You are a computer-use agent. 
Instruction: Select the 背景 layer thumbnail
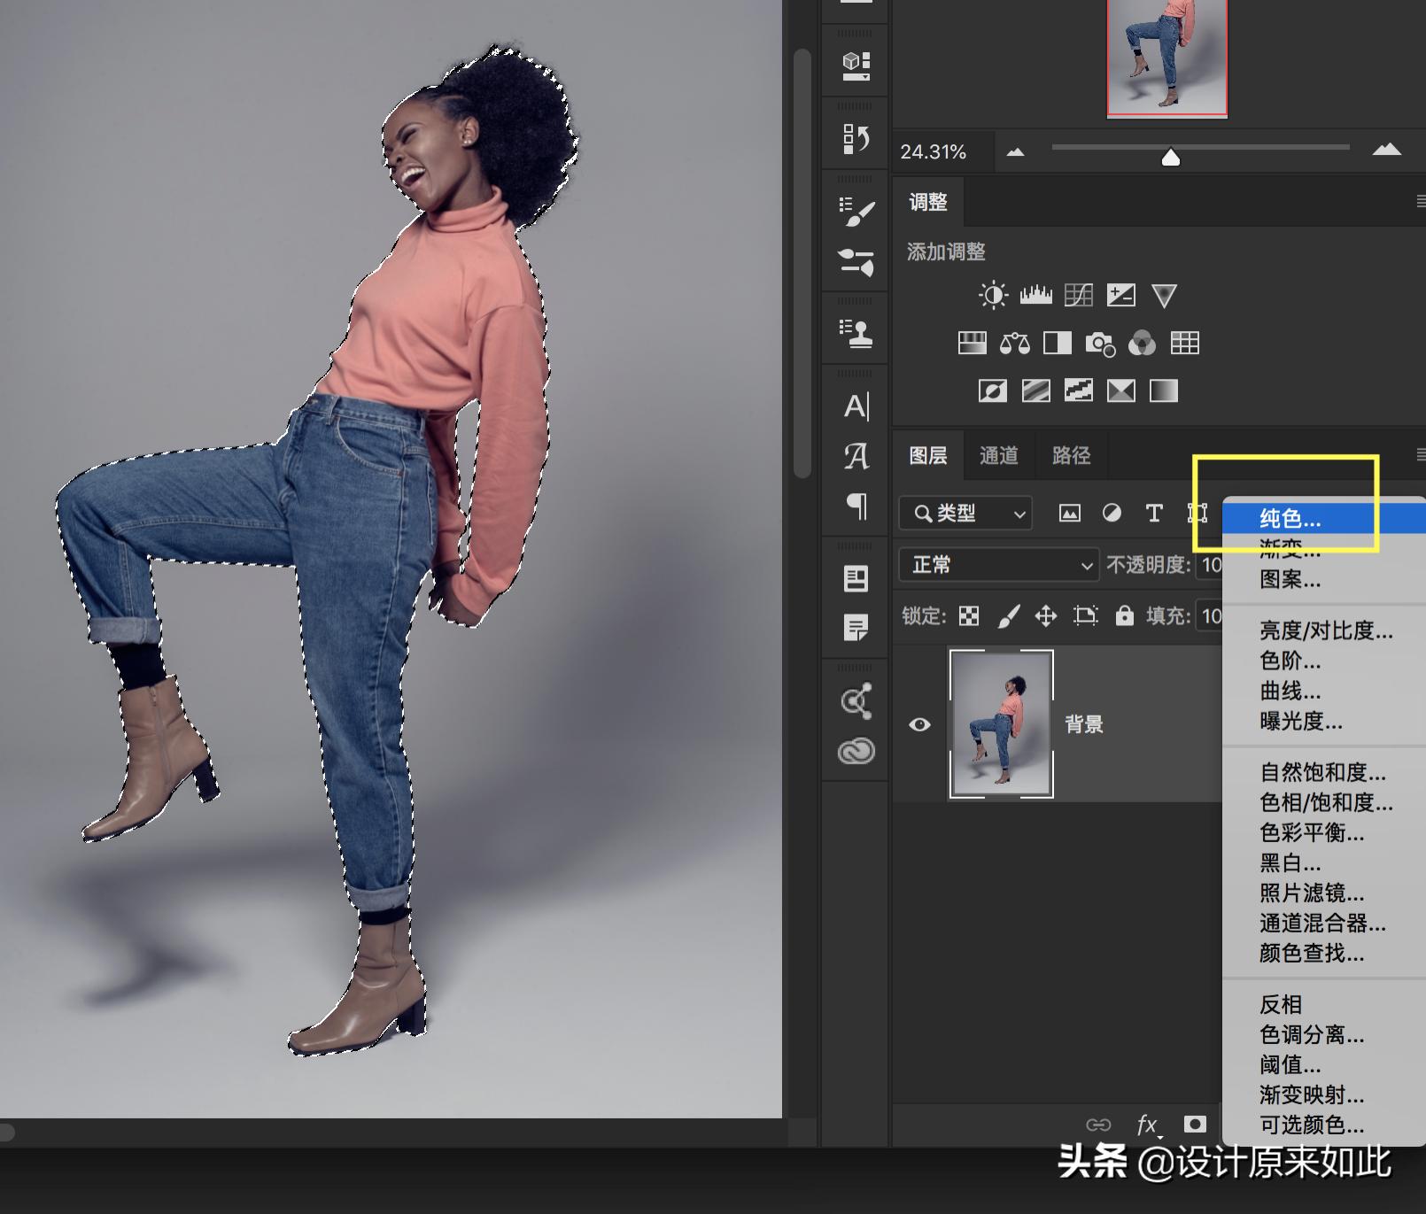(x=1001, y=723)
